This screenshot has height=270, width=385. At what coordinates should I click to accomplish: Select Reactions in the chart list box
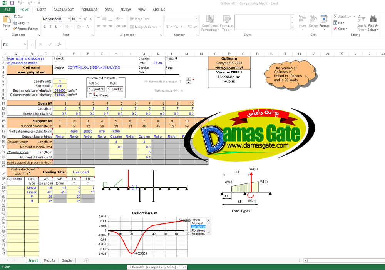coord(198,234)
